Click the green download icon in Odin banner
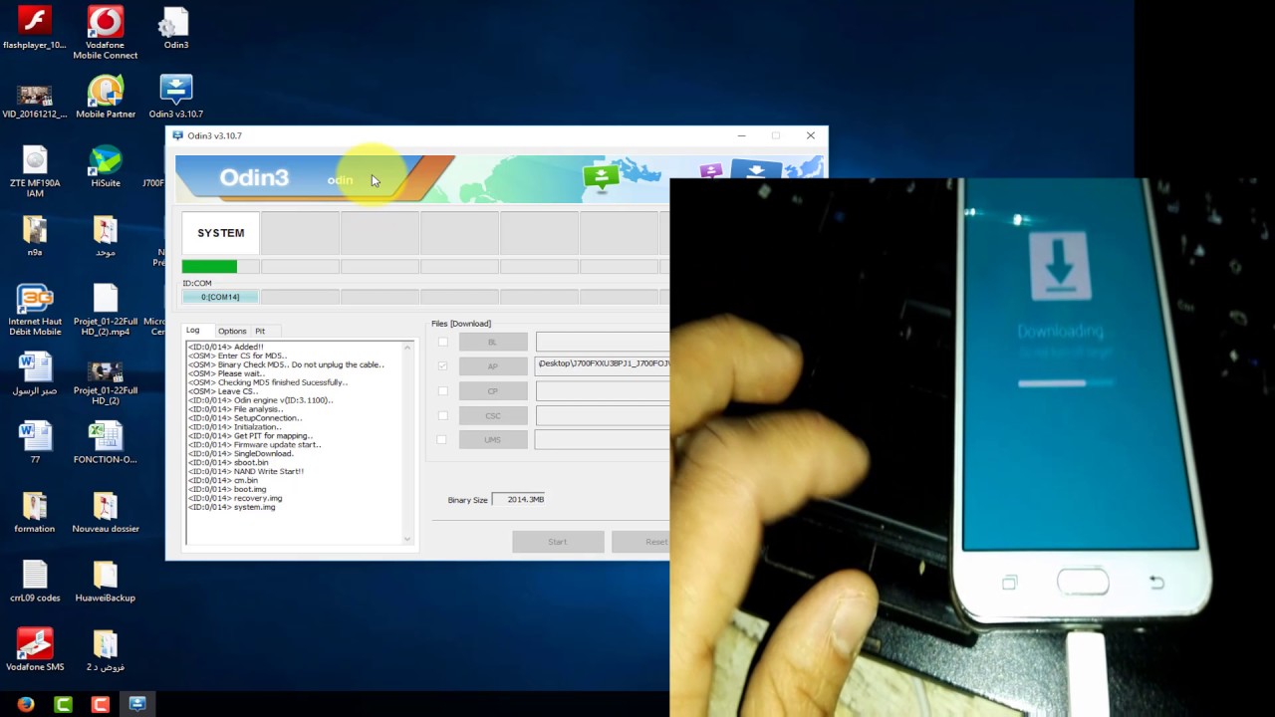The image size is (1275, 717). (601, 177)
